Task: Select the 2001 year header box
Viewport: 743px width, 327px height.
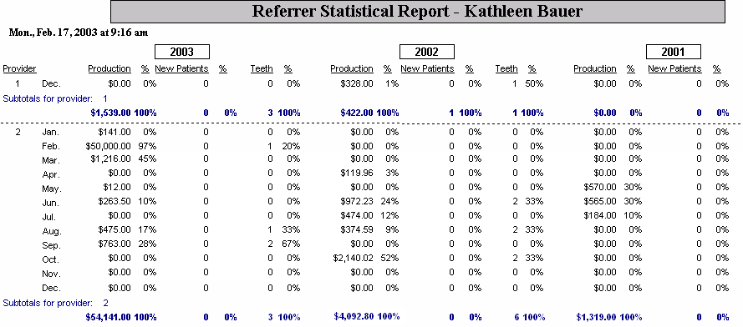Action: tap(674, 52)
